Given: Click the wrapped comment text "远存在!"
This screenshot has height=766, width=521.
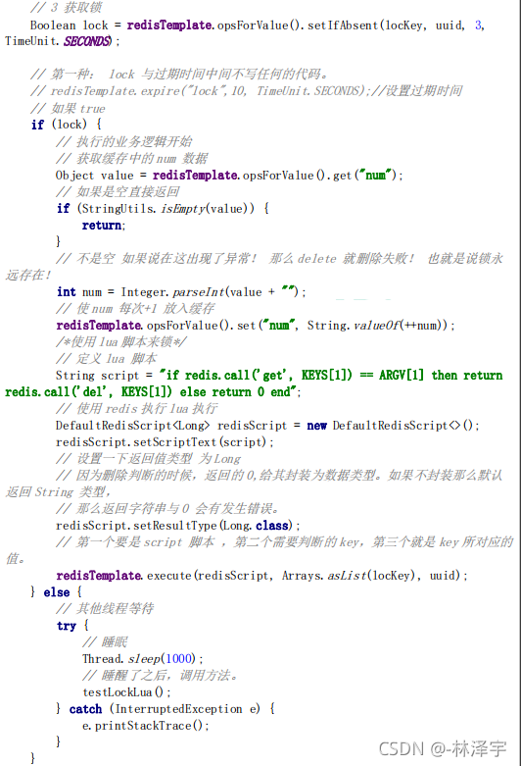Looking at the screenshot, I should click(x=27, y=275).
